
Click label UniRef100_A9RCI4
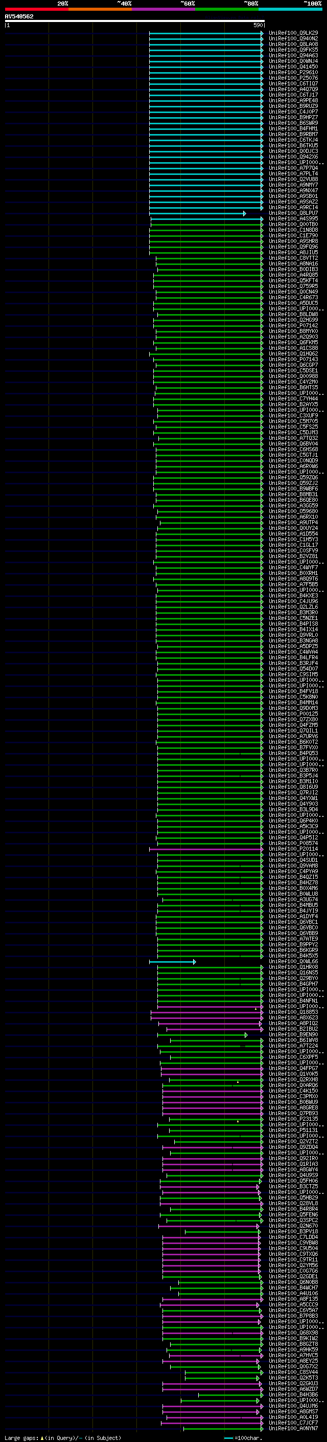(x=293, y=208)
